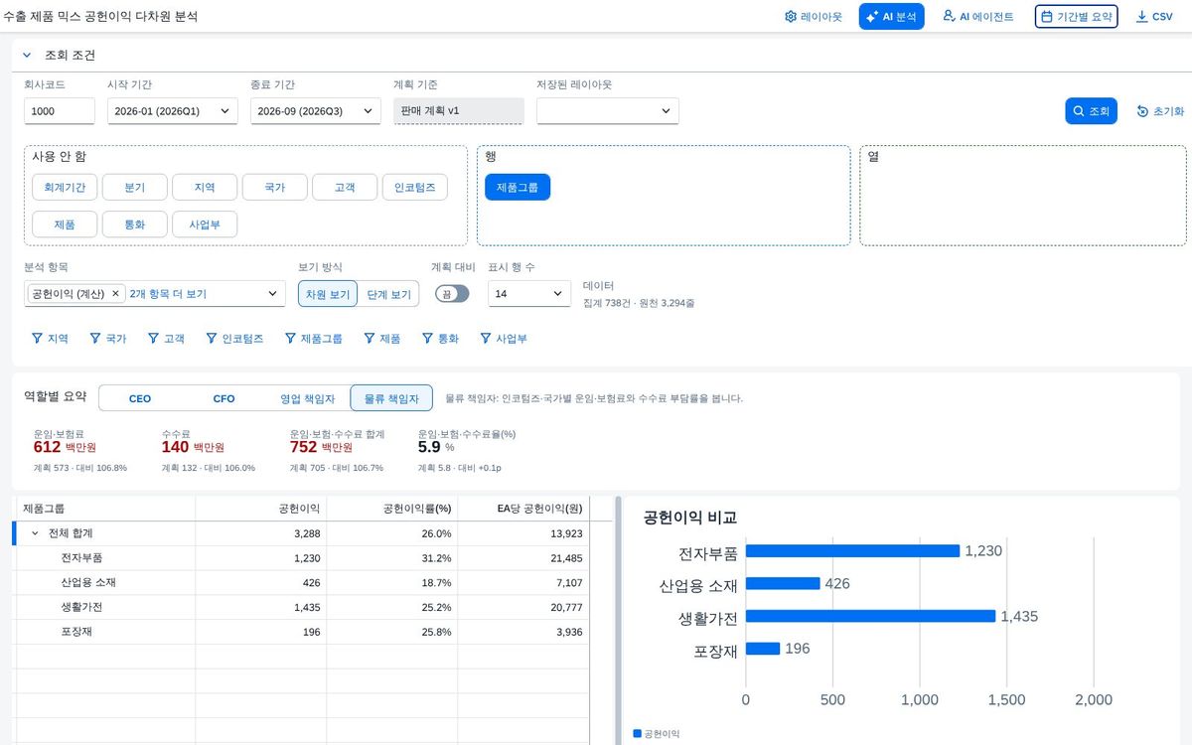
Task: Open the 제품 filter
Action: [x=382, y=339]
